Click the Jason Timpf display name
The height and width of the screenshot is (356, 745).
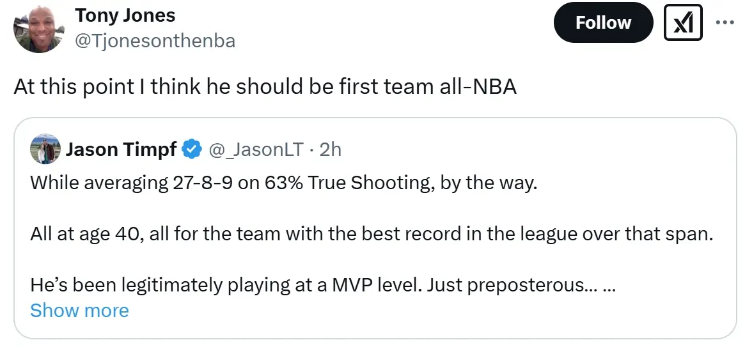123,150
